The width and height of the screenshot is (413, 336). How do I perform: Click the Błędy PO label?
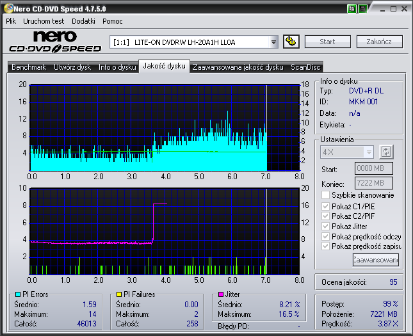point(233,326)
